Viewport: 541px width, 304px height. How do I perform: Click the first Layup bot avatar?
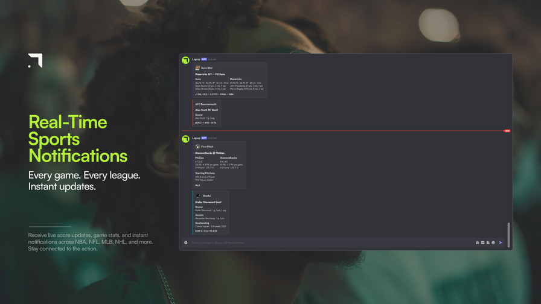(x=185, y=60)
